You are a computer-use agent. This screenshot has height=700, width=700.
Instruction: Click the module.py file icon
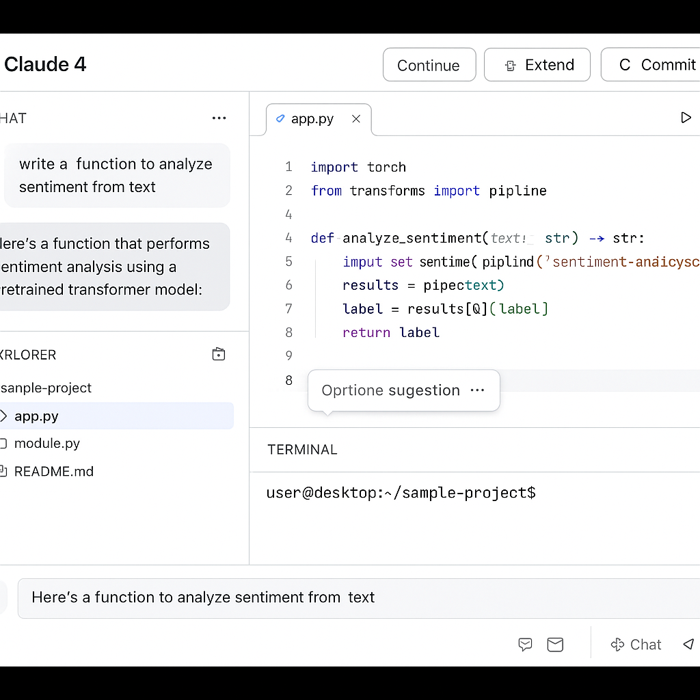3,443
